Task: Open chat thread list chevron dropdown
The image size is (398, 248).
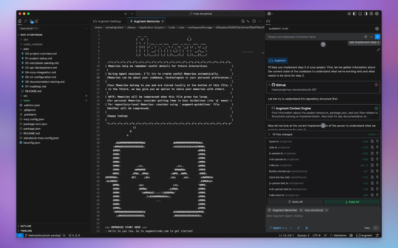Action: [371, 37]
